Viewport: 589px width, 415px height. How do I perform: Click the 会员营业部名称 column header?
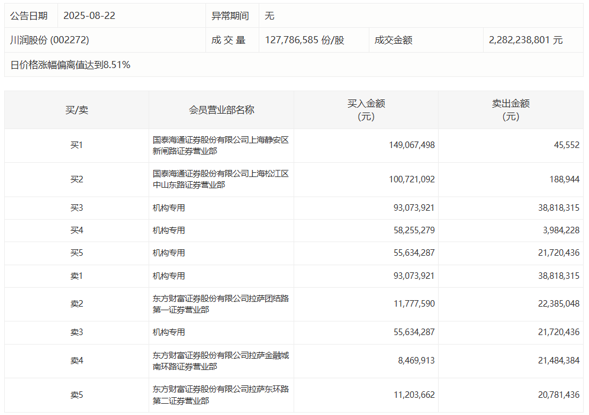pyautogui.click(x=221, y=110)
